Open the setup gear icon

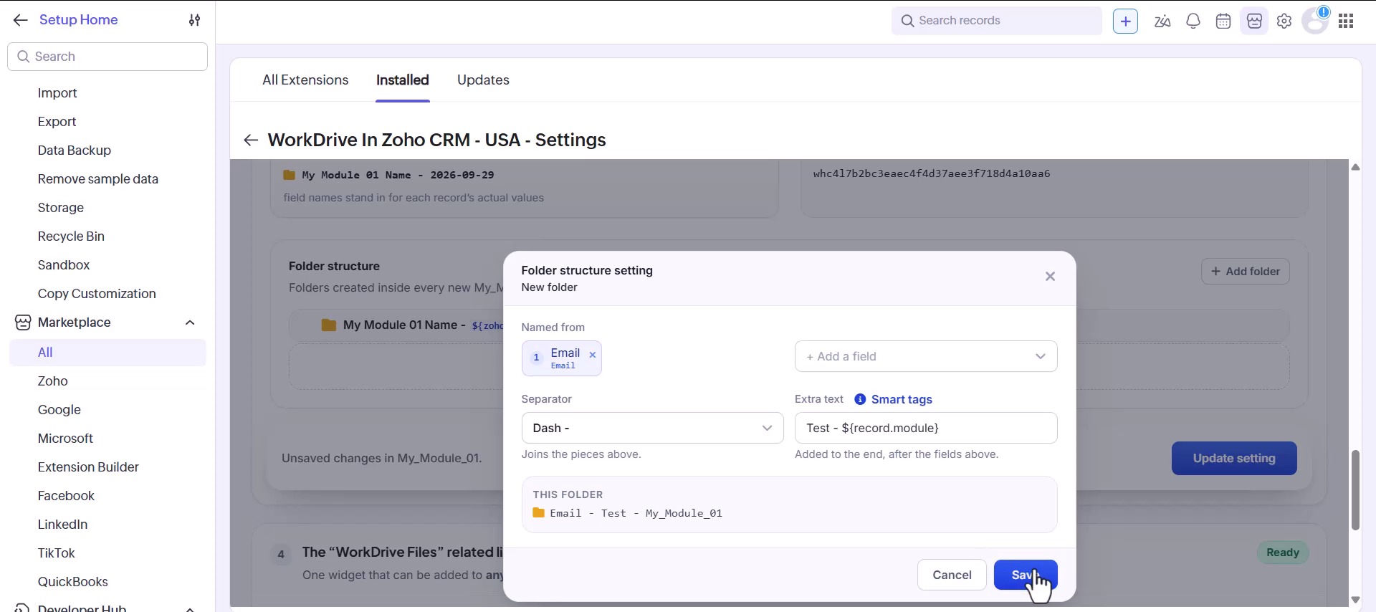[x=1284, y=21]
